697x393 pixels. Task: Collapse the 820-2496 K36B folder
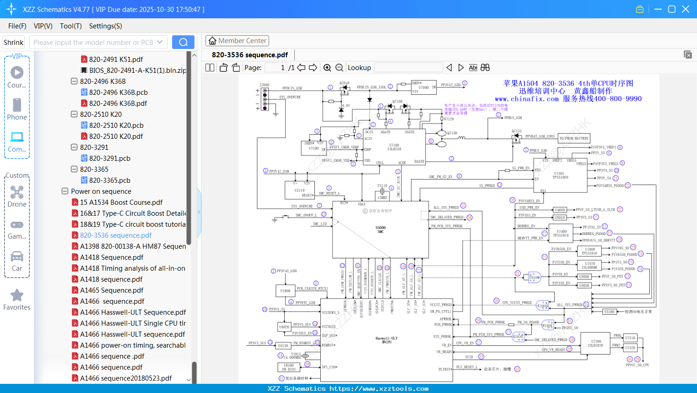pyautogui.click(x=74, y=82)
